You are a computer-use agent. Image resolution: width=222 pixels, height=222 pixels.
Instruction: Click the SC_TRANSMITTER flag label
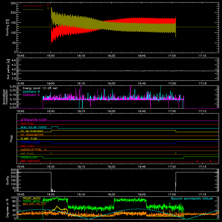(x=32, y=135)
